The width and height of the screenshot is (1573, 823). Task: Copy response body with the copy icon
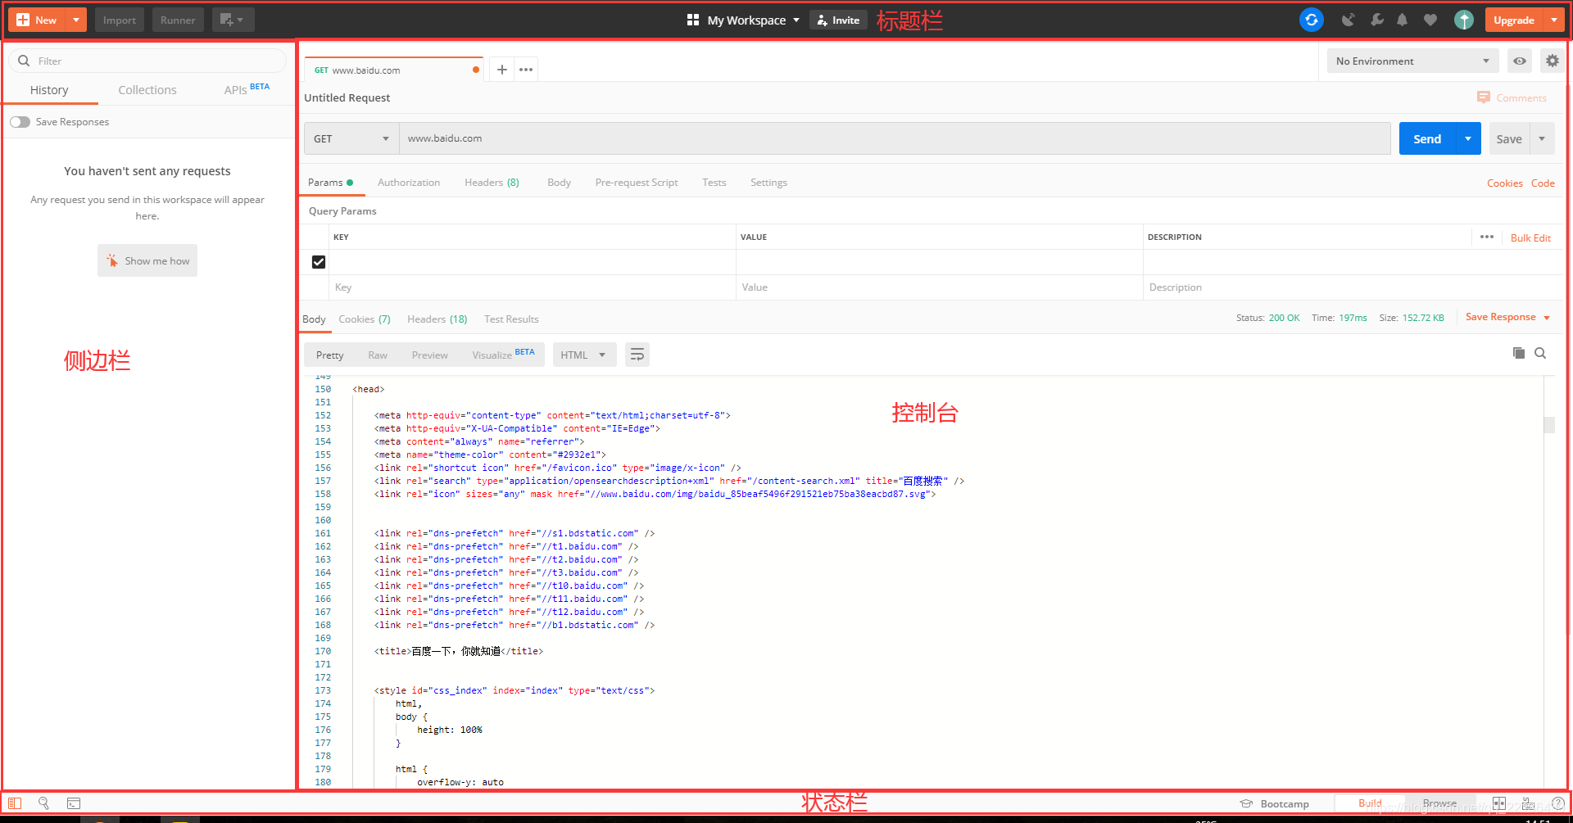pyautogui.click(x=1519, y=353)
